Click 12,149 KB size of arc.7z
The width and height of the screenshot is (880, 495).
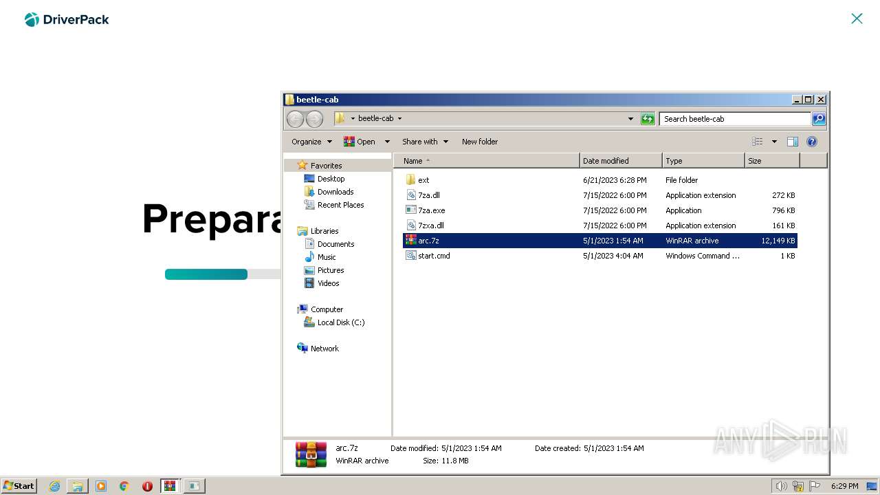[x=778, y=241]
